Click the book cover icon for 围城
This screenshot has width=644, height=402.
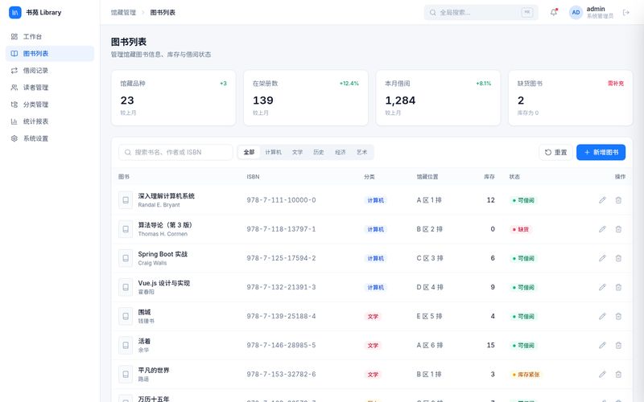126,316
